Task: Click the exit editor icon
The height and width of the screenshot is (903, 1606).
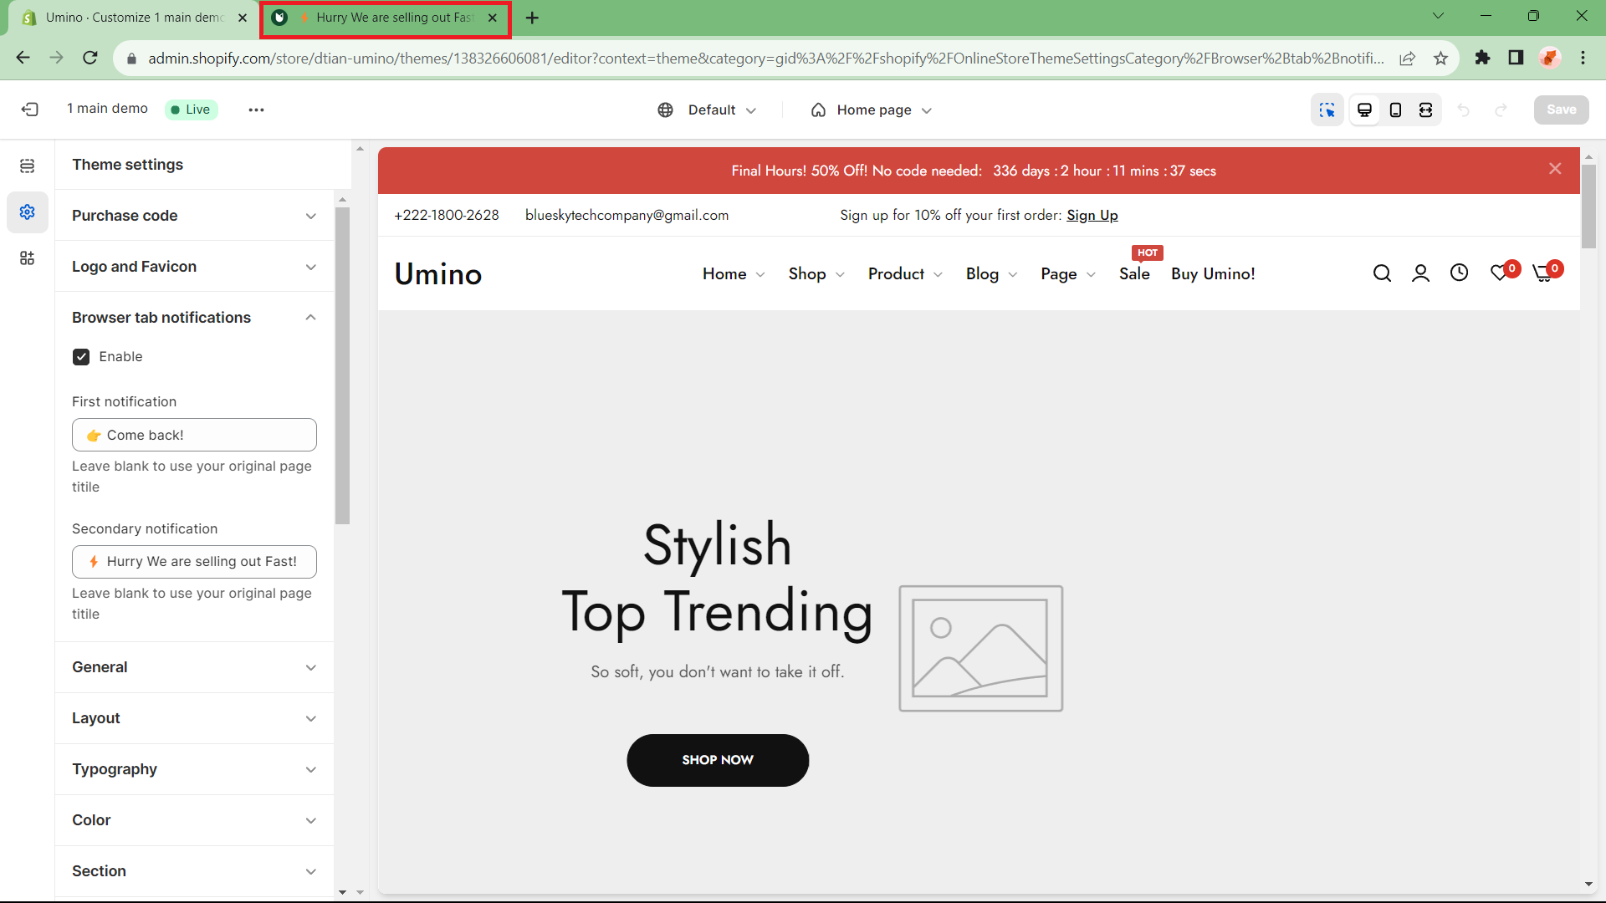Action: (x=30, y=110)
